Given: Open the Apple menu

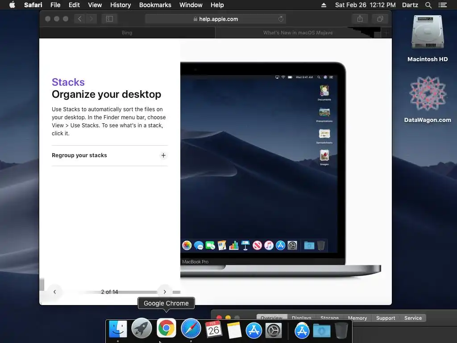Looking at the screenshot, I should [x=12, y=5].
